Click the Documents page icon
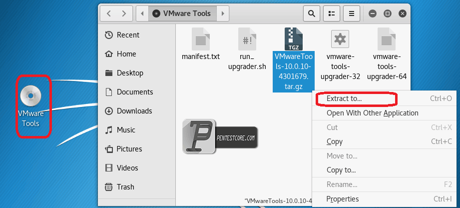The height and width of the screenshot is (208, 460). (x=108, y=92)
